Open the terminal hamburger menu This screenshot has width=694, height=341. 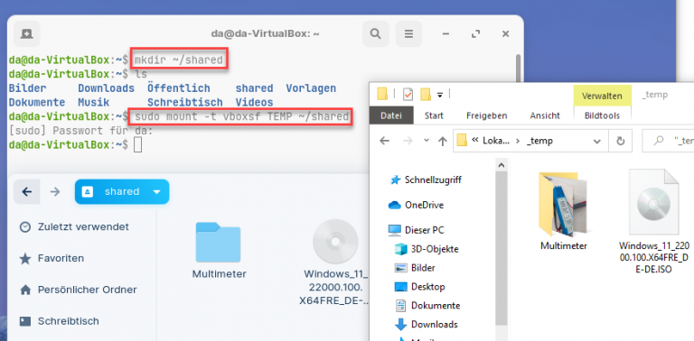408,33
